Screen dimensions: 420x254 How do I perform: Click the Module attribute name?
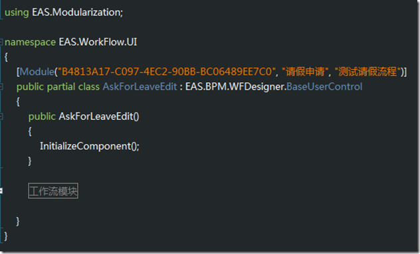click(x=37, y=72)
